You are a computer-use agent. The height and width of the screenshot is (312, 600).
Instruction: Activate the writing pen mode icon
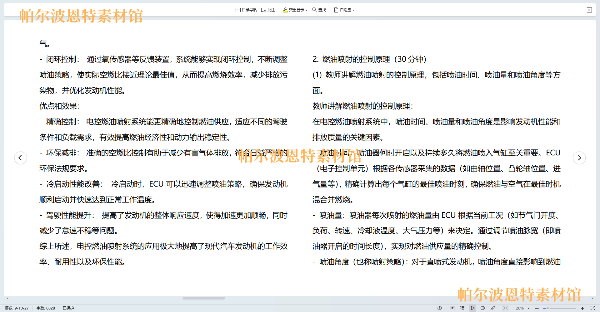click(492, 308)
